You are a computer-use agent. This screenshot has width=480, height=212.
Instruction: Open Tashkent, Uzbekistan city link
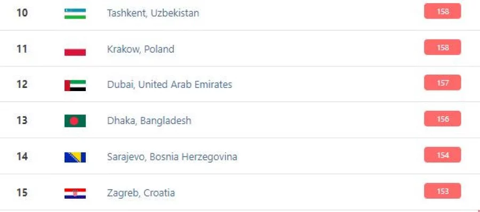pyautogui.click(x=153, y=13)
